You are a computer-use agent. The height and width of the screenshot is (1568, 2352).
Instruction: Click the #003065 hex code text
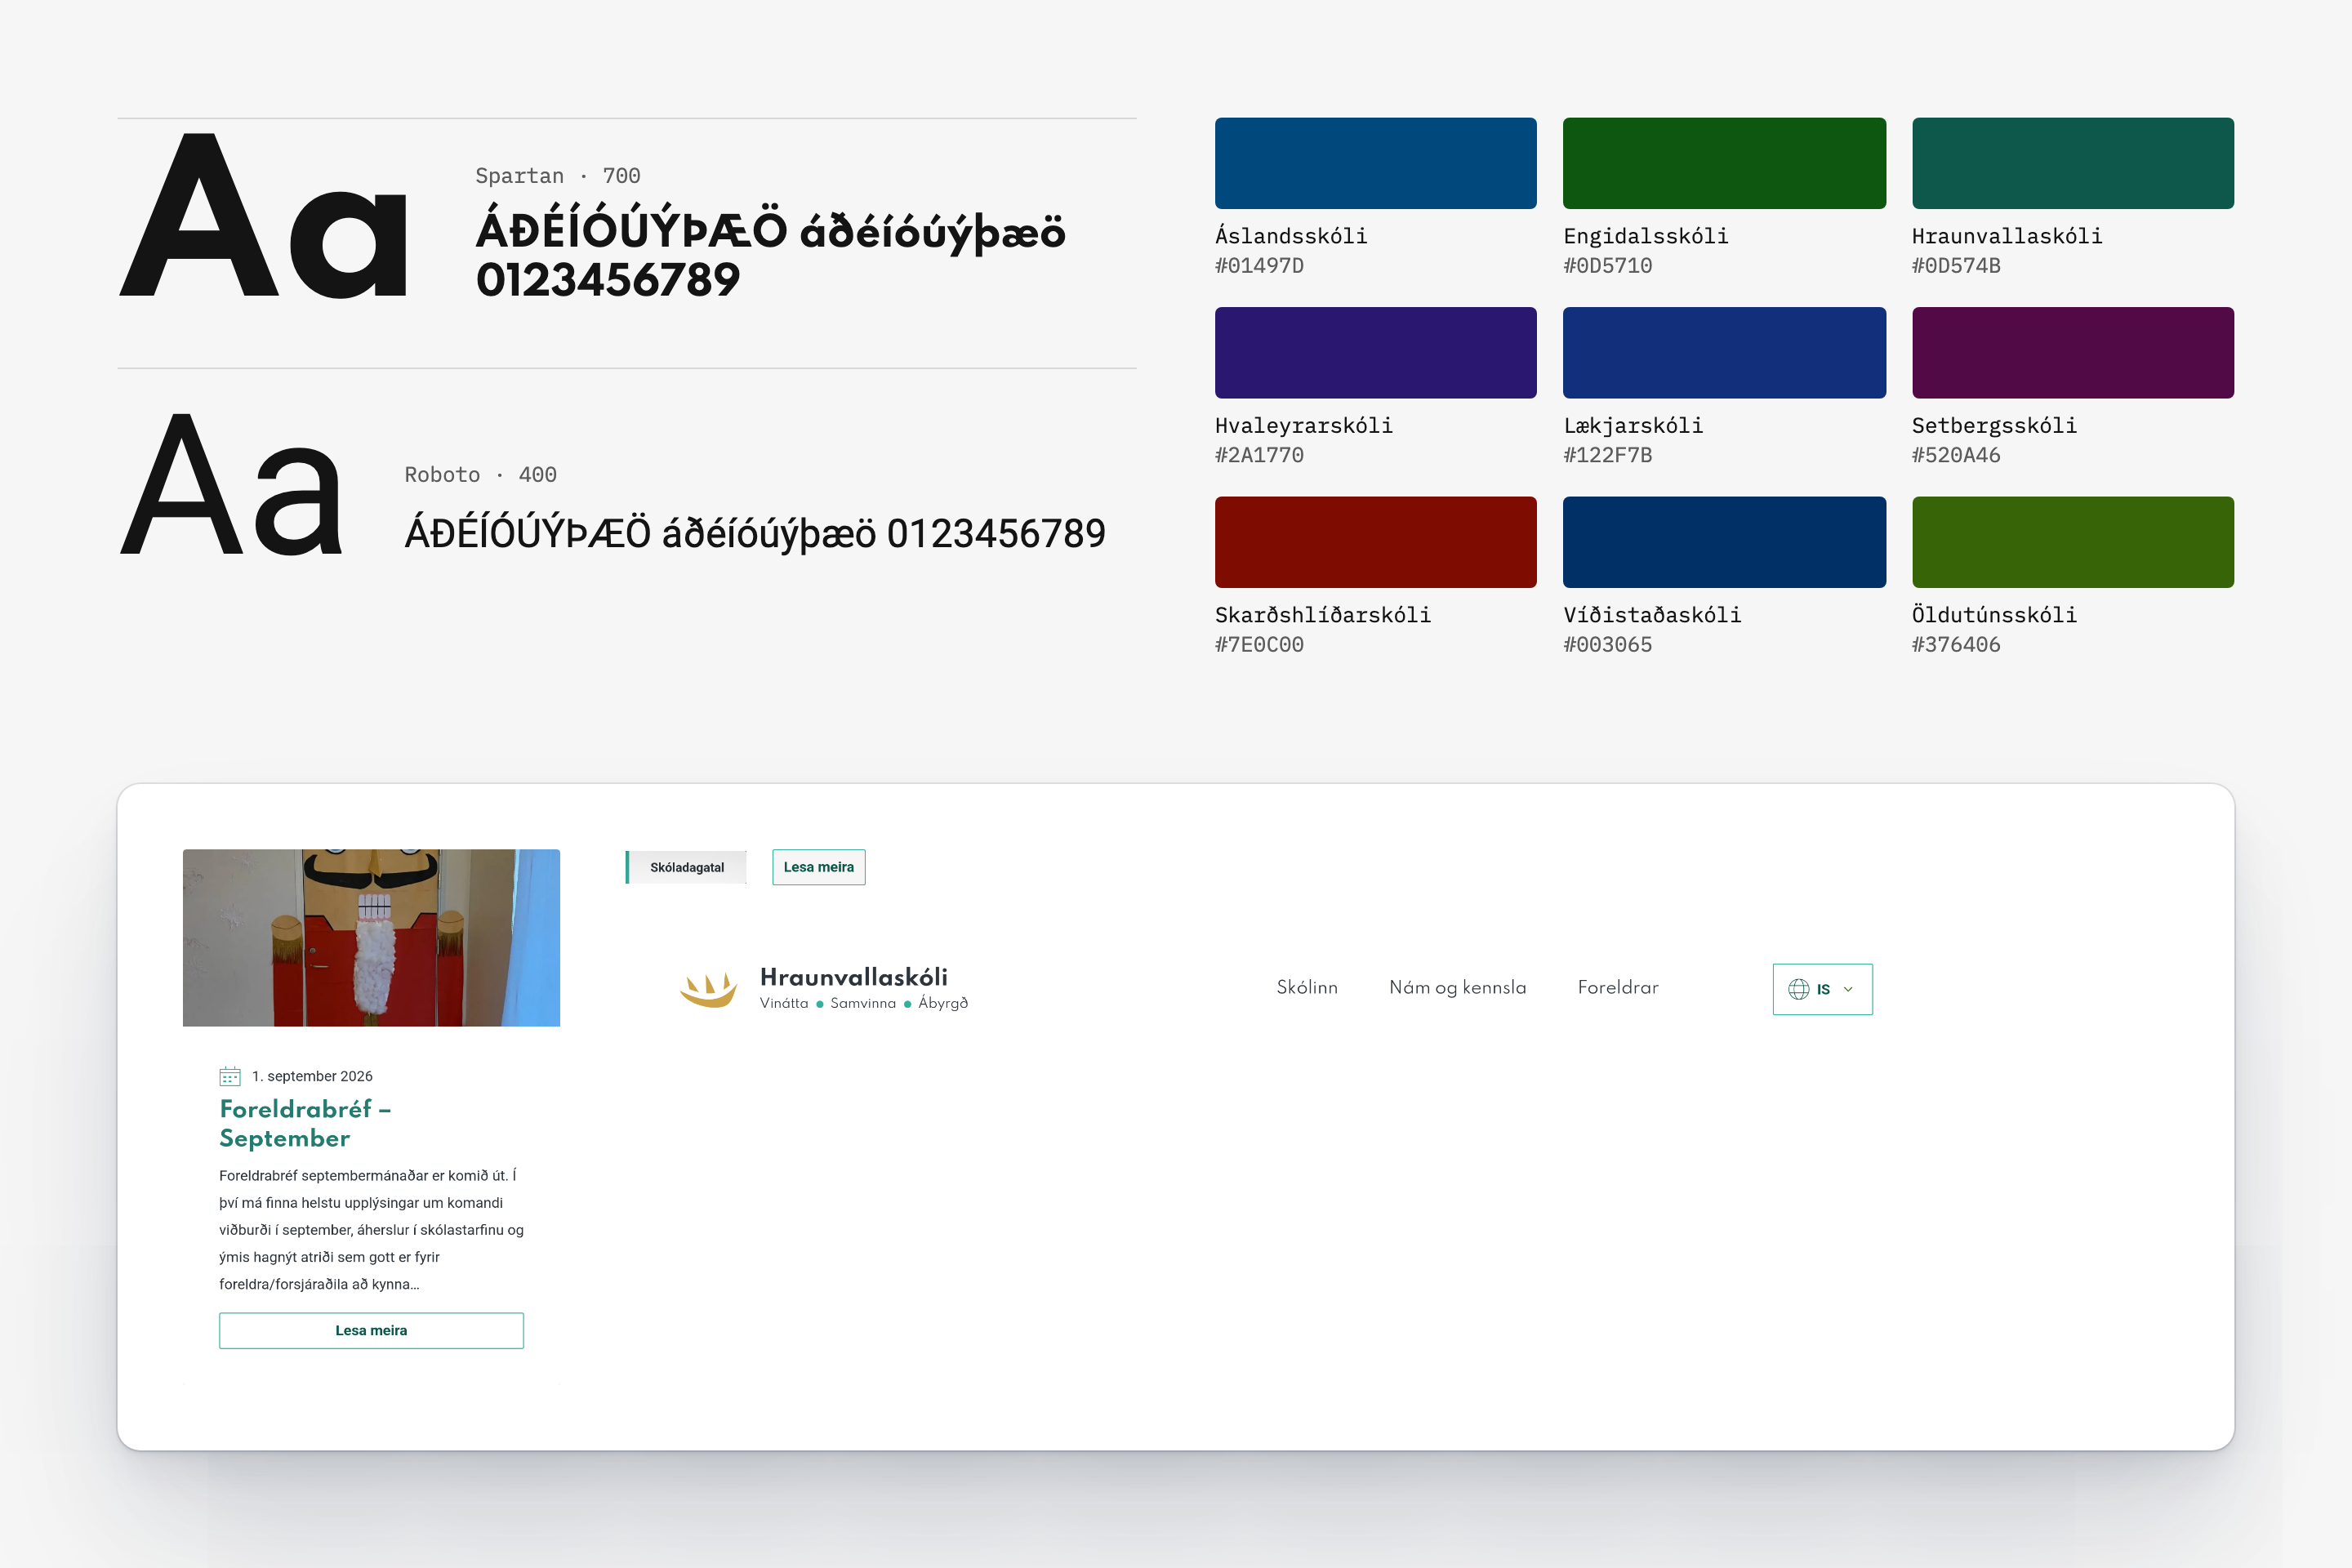[1607, 645]
